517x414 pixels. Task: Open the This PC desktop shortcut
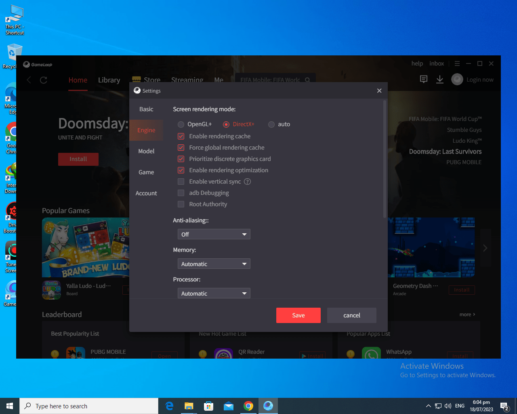pyautogui.click(x=15, y=20)
